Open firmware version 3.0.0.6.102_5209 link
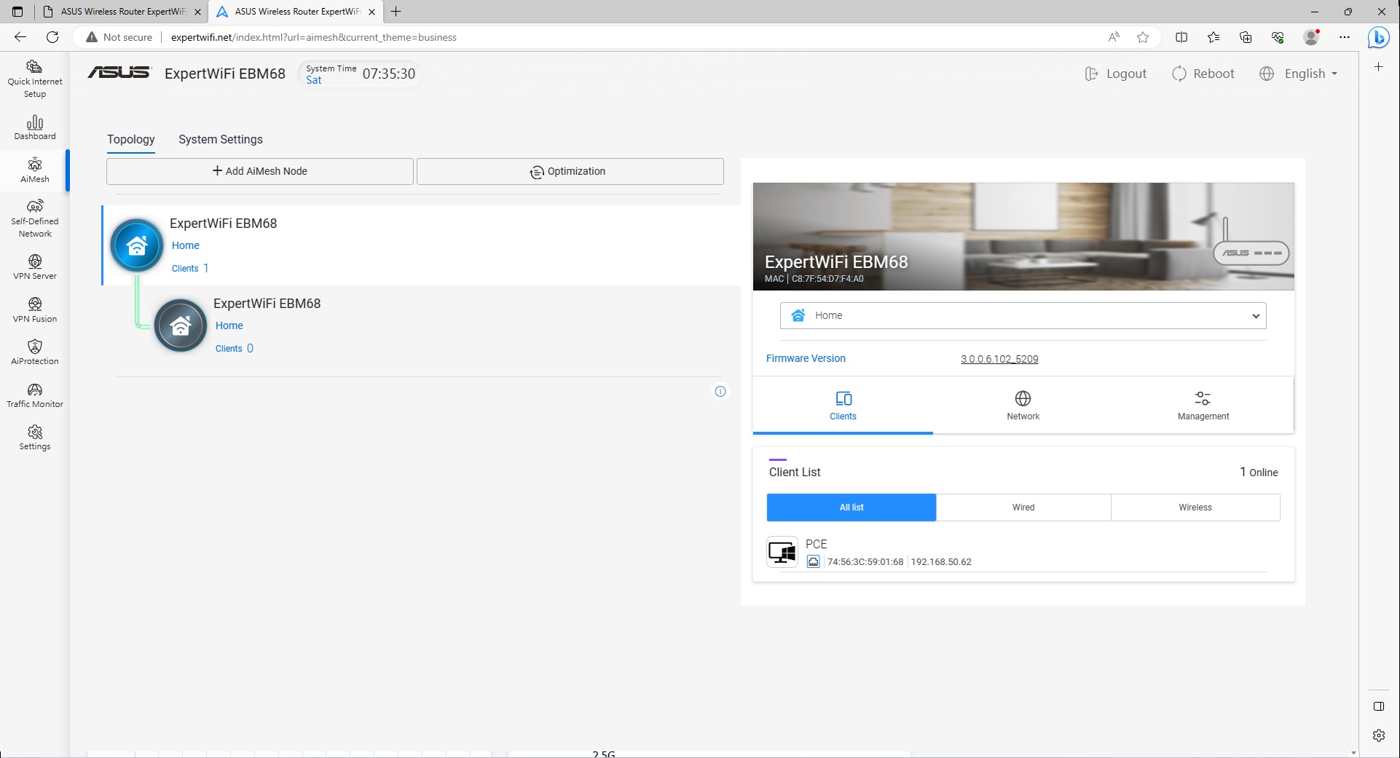The height and width of the screenshot is (758, 1400). [999, 359]
